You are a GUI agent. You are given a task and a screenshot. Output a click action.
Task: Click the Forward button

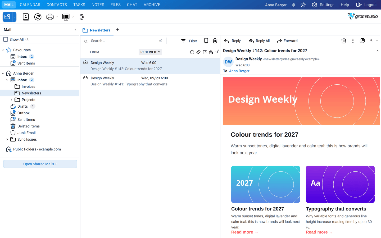click(x=287, y=41)
